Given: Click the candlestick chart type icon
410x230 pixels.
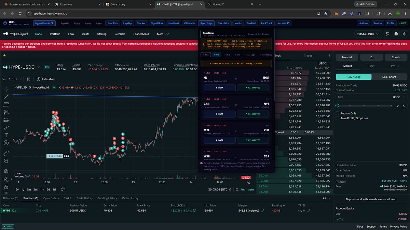Looking at the screenshot, I should tap(28, 79).
